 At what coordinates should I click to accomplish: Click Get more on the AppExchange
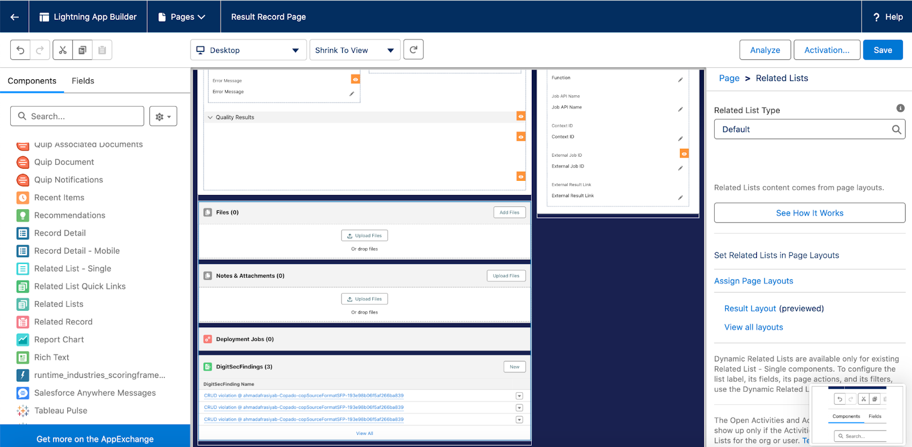point(95,439)
